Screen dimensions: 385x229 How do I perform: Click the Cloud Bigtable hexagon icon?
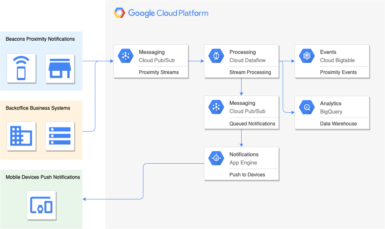point(307,56)
